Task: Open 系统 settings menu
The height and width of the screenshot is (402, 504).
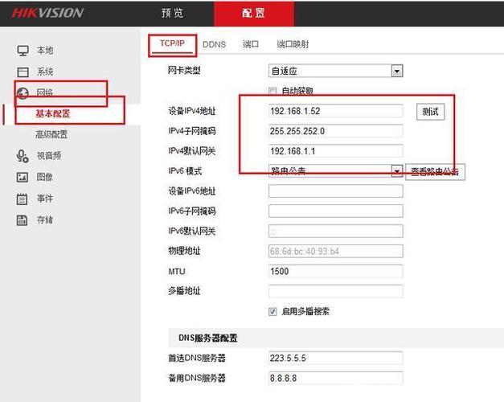Action: coord(45,72)
